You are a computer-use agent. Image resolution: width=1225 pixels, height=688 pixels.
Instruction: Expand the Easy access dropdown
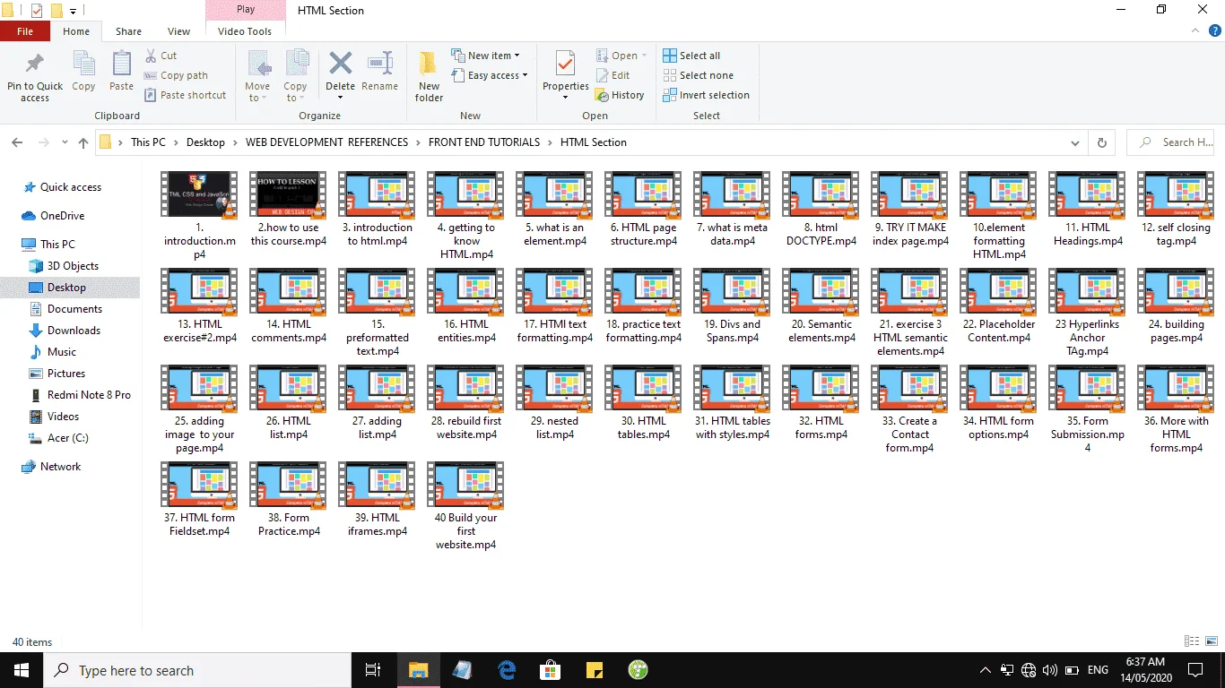point(490,75)
